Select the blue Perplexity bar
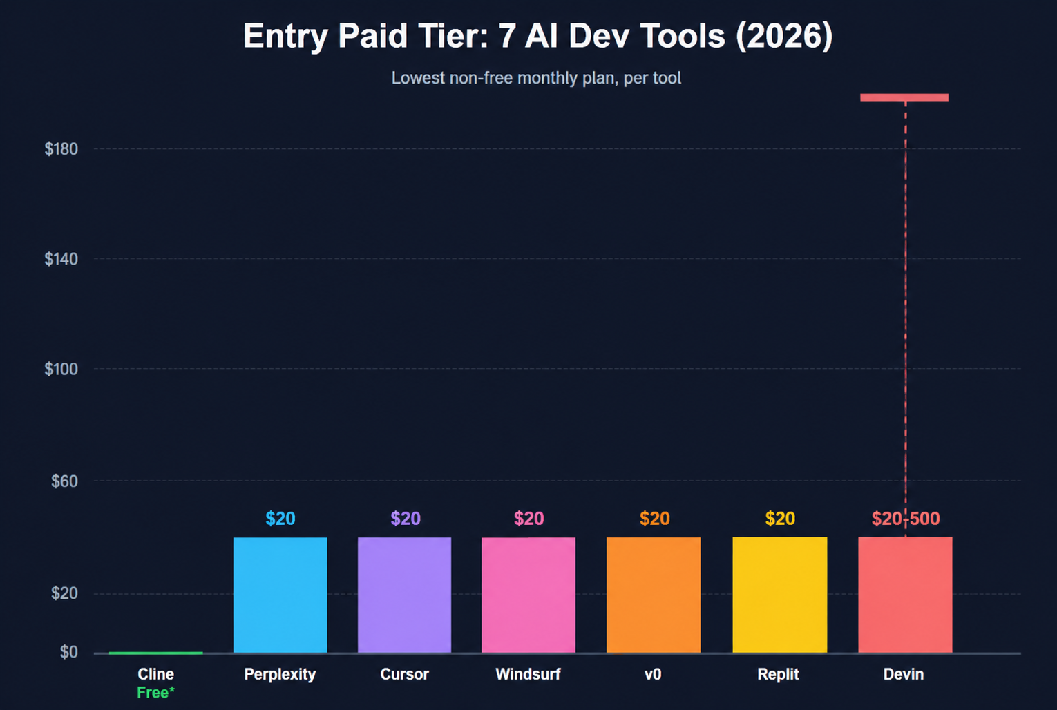The height and width of the screenshot is (710, 1057). (x=280, y=595)
